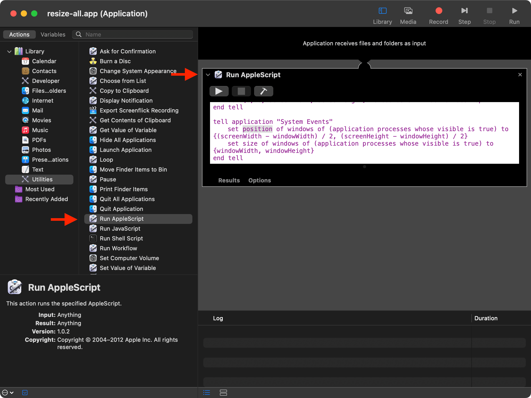Select Run Workflow action

pos(113,248)
